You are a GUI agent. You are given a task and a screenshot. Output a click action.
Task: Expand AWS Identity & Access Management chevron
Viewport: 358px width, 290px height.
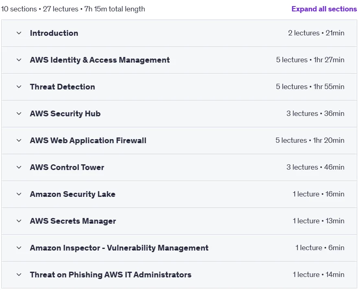tap(19, 60)
